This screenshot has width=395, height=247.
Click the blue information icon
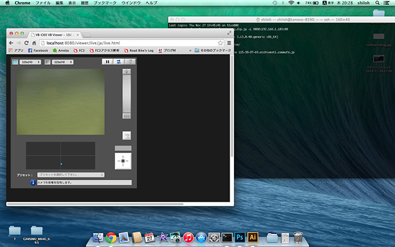(33, 182)
